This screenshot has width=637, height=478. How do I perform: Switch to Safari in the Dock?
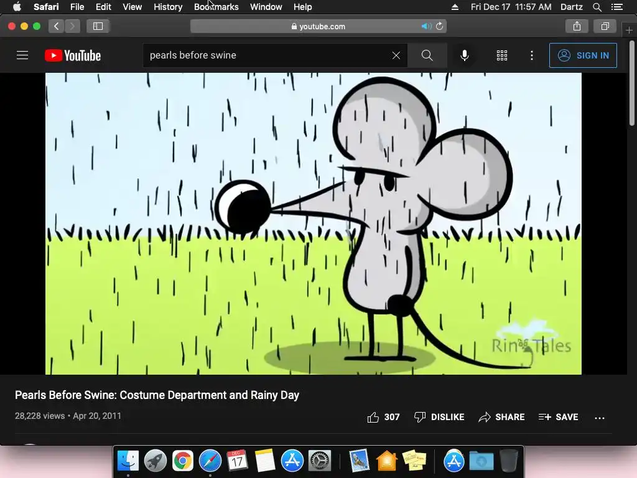tap(210, 461)
